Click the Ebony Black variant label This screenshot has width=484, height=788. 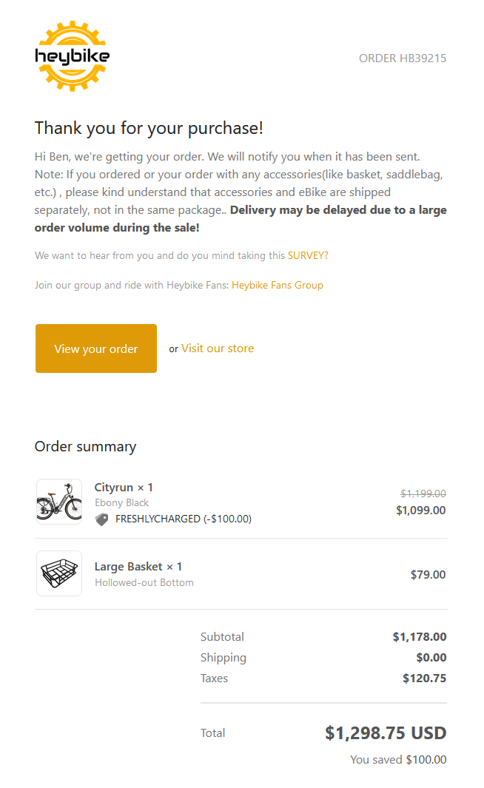(121, 503)
